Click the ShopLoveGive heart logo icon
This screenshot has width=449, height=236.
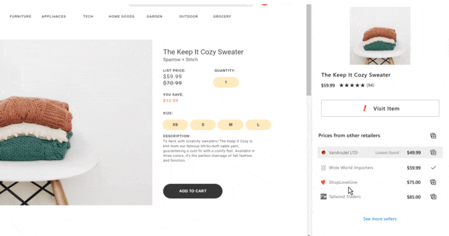[x=323, y=182]
